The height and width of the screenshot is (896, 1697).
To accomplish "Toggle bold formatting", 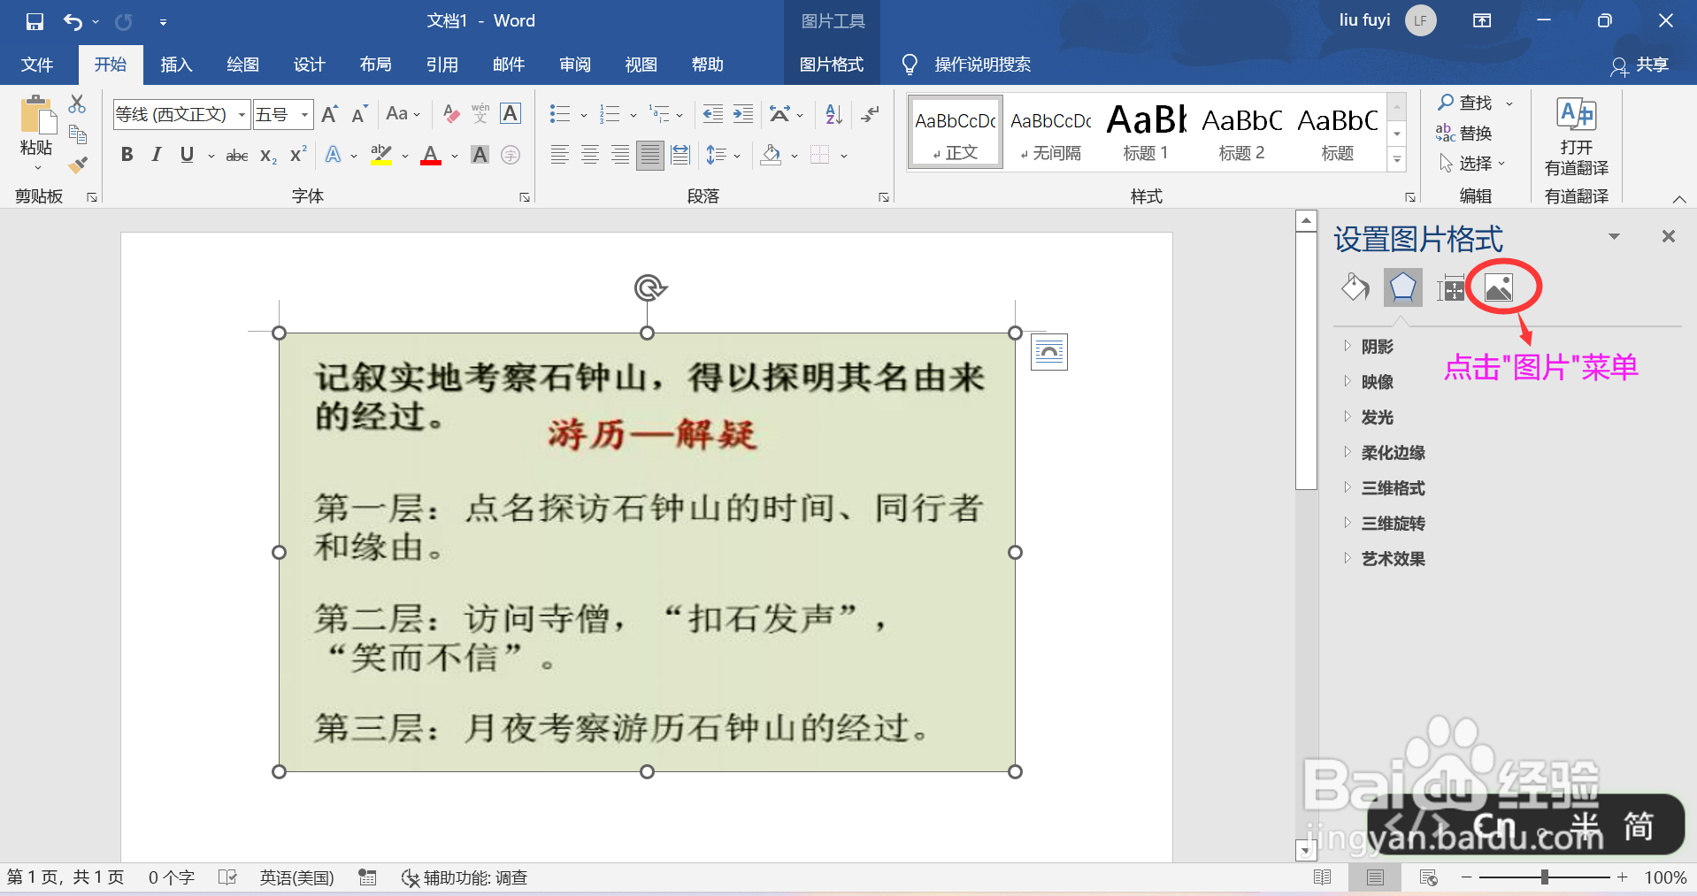I will [x=127, y=154].
